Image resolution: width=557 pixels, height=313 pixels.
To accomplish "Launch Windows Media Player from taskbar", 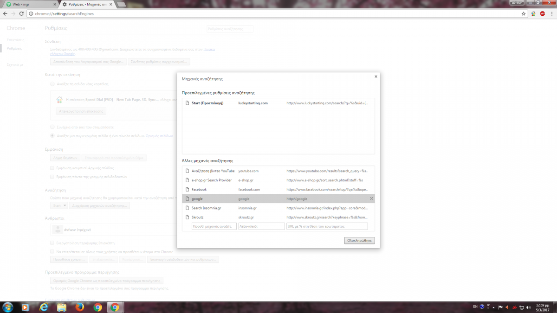I will pyautogui.click(x=25, y=307).
